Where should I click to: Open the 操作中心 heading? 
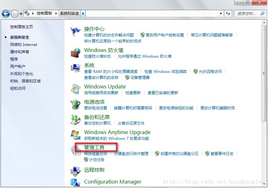[x=94, y=29]
